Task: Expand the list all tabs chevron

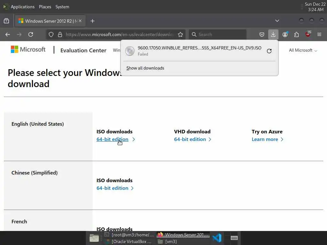Action: [277, 21]
